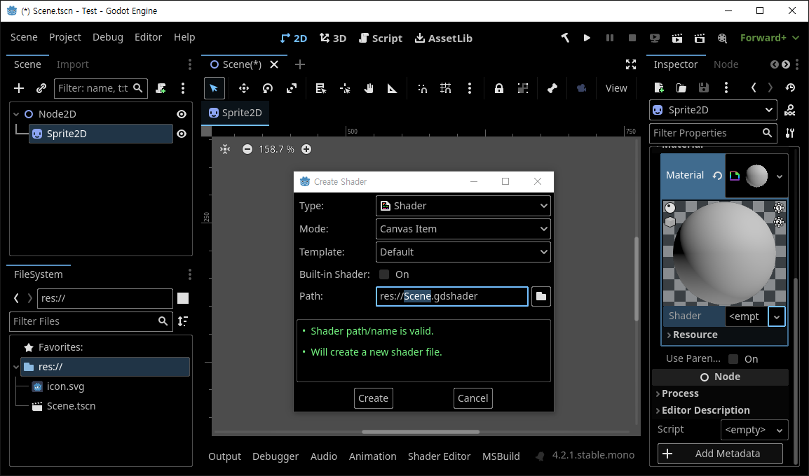Select the Select Mode arrow tool
The image size is (809, 476).
(214, 88)
